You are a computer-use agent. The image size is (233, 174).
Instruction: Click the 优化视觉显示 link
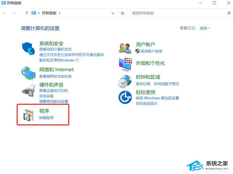(147, 103)
